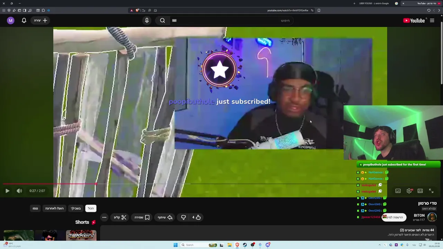
Task: Open the BITON channel name link
Action: point(419,215)
